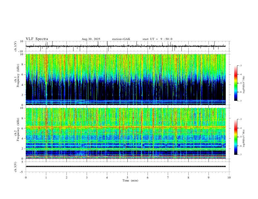Click the "9" tick on Time axis
258x199 pixels.
click(208, 178)
